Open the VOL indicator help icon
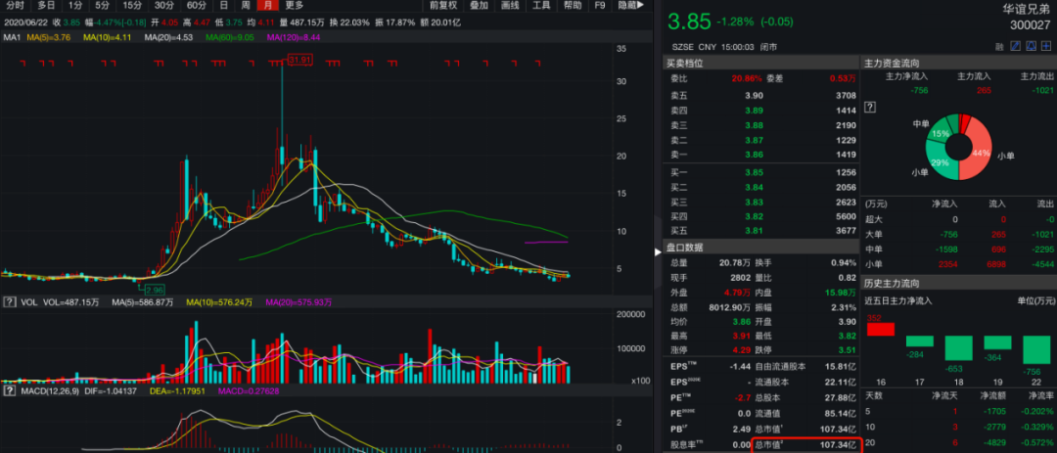This screenshot has width=1057, height=453. 9,302
